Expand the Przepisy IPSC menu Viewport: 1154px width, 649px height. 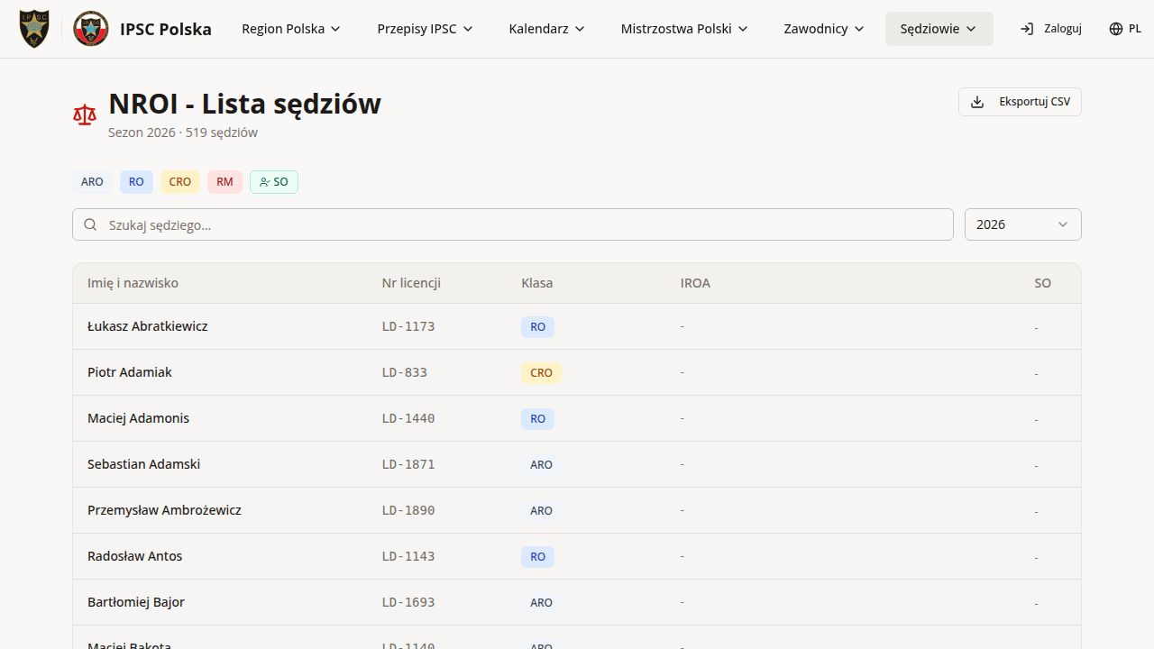426,29
